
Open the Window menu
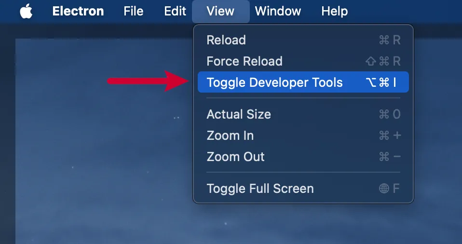[x=278, y=11]
